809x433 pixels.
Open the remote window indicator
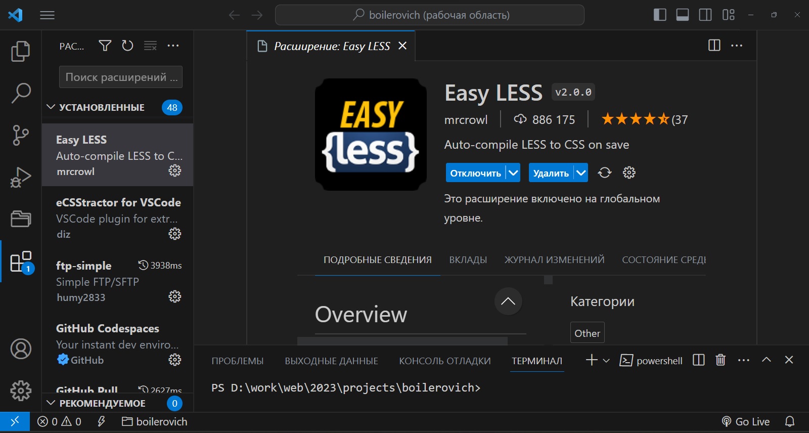point(15,421)
